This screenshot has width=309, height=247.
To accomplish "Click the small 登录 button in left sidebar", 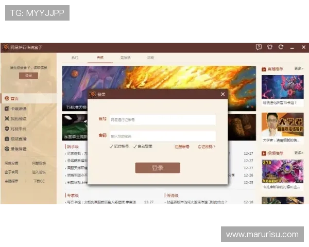I will pyautogui.click(x=28, y=76).
